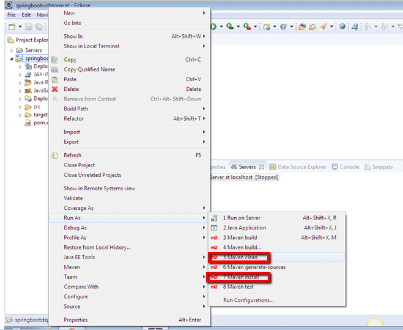Open the Run dropdown arrow in toolbar
The width and height of the screenshot is (403, 330).
pos(220,27)
